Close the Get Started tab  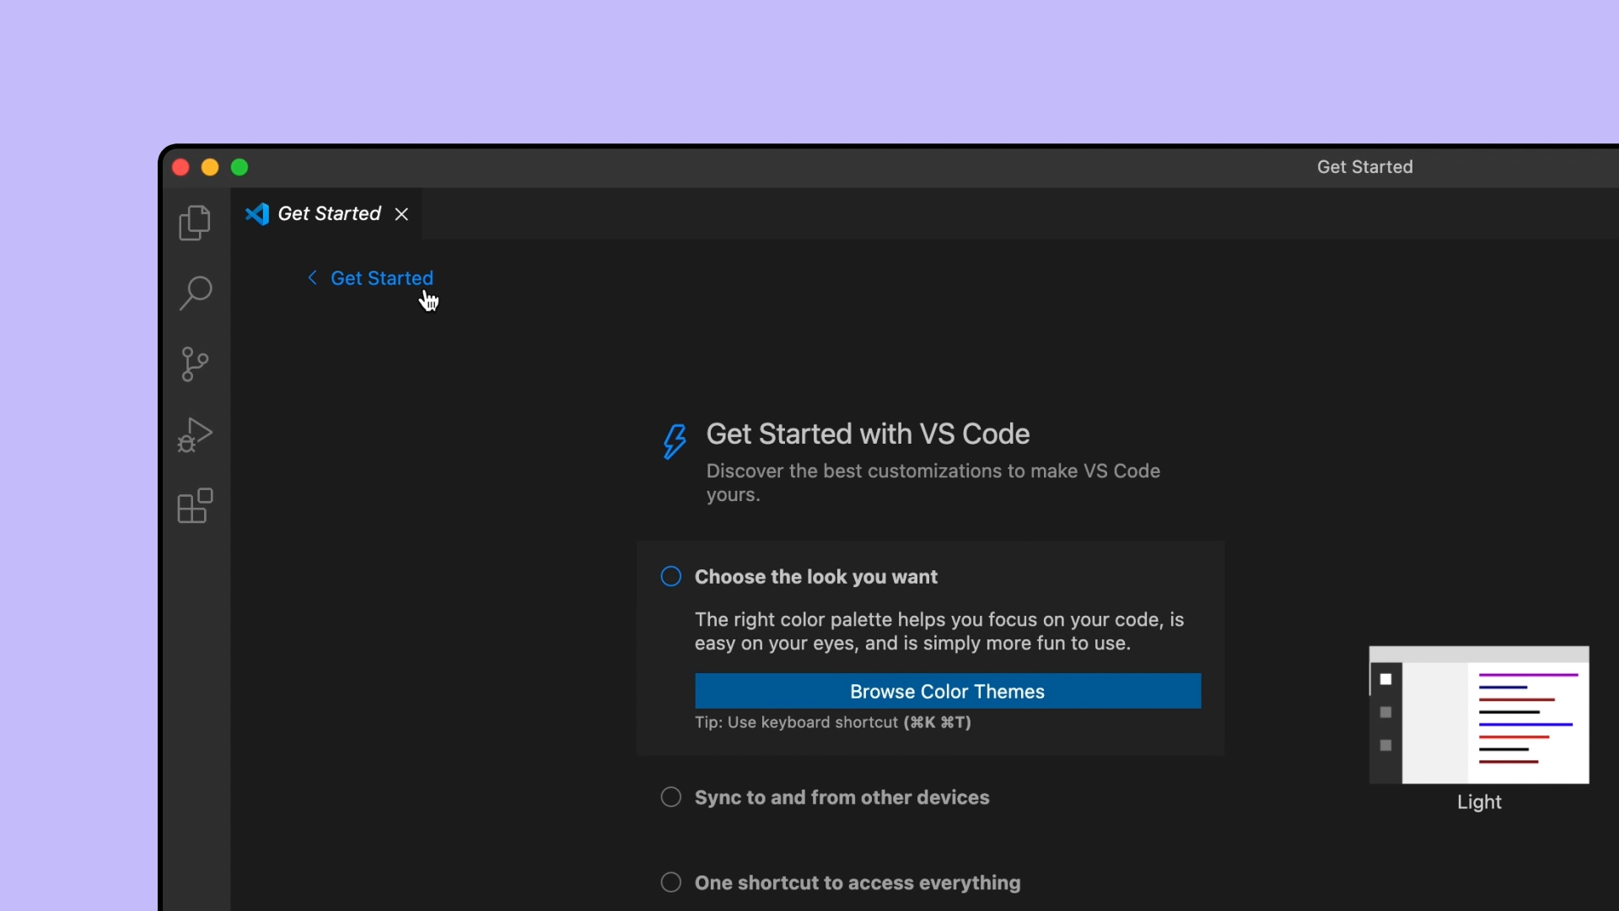[402, 214]
